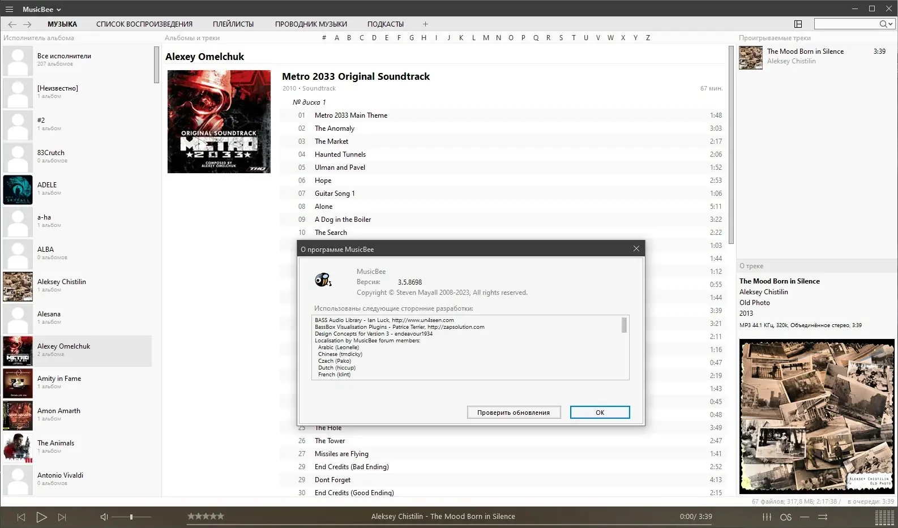Click the Metro 2033 Original Soundtrack album title
The width and height of the screenshot is (898, 528).
coord(356,76)
